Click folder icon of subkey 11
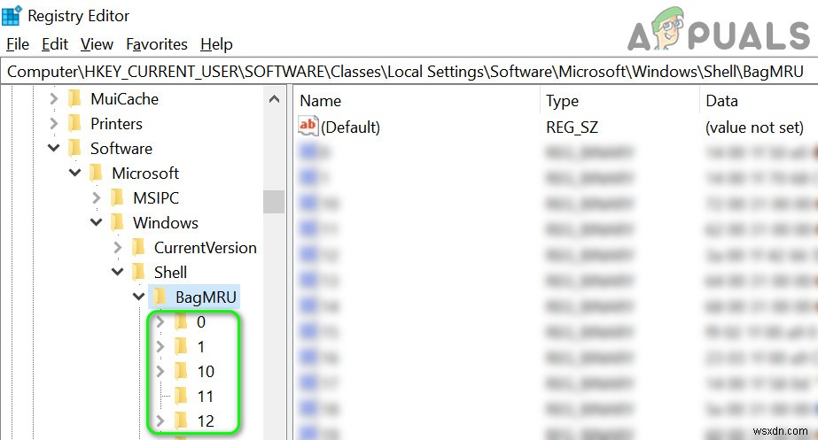The width and height of the screenshot is (818, 440). (x=181, y=397)
